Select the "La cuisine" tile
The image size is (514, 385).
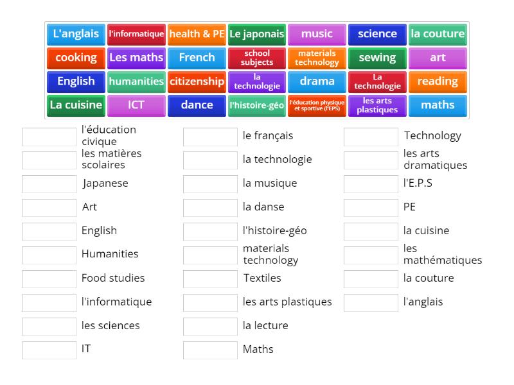point(75,105)
